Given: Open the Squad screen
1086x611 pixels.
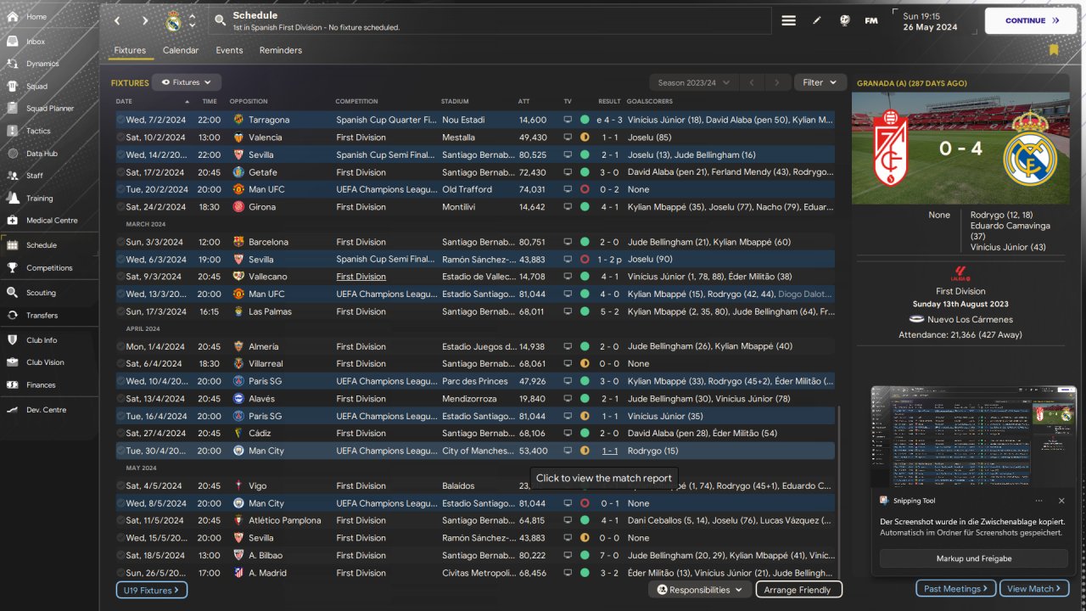Looking at the screenshot, I should [49, 86].
